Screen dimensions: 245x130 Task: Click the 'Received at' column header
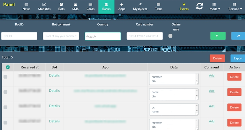coord(29,67)
